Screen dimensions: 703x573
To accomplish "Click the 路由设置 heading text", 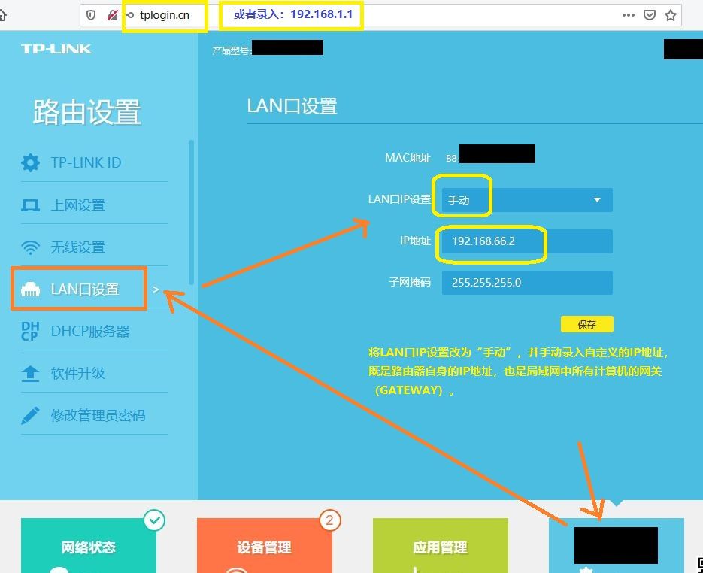I will 87,111.
